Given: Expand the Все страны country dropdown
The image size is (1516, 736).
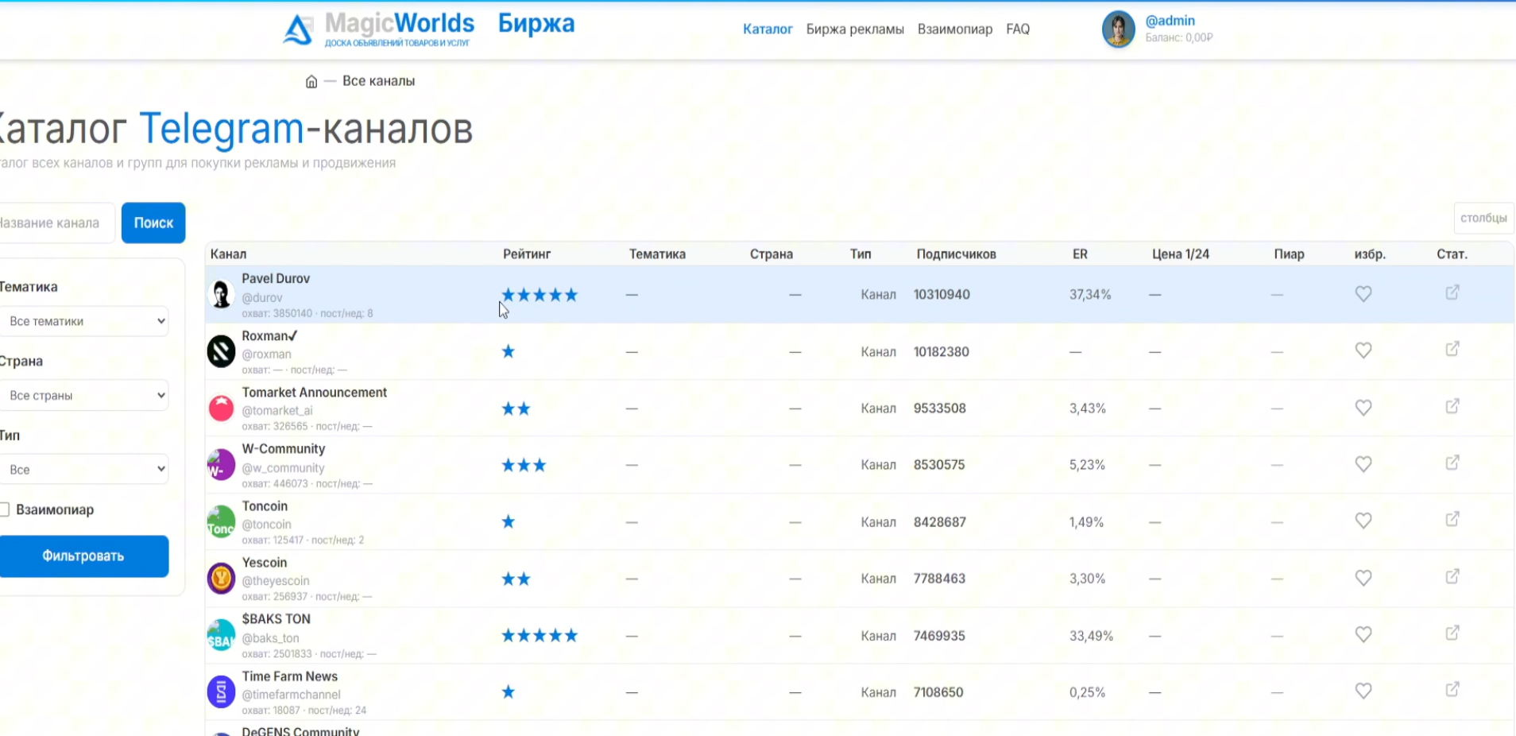Looking at the screenshot, I should 83,395.
